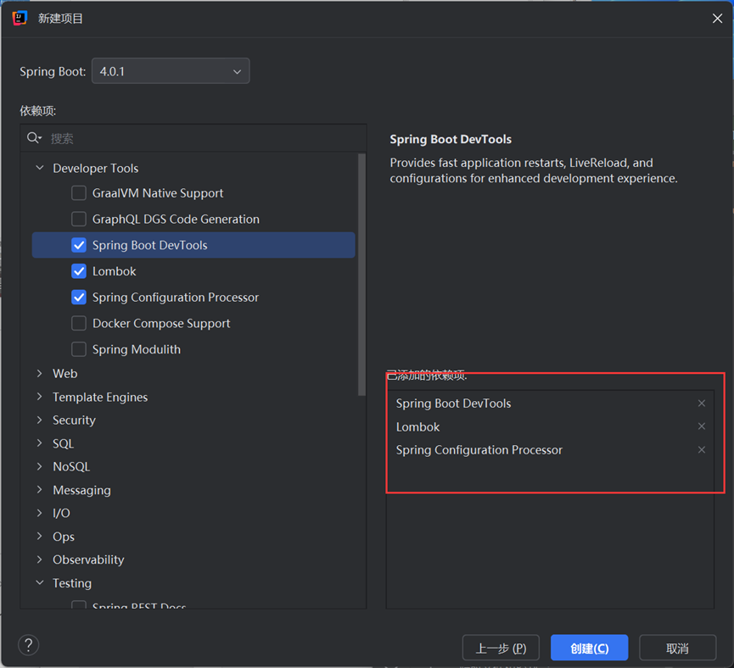Select Spring Boot DevTools in added dependencies list
The image size is (734, 668).
[453, 404]
